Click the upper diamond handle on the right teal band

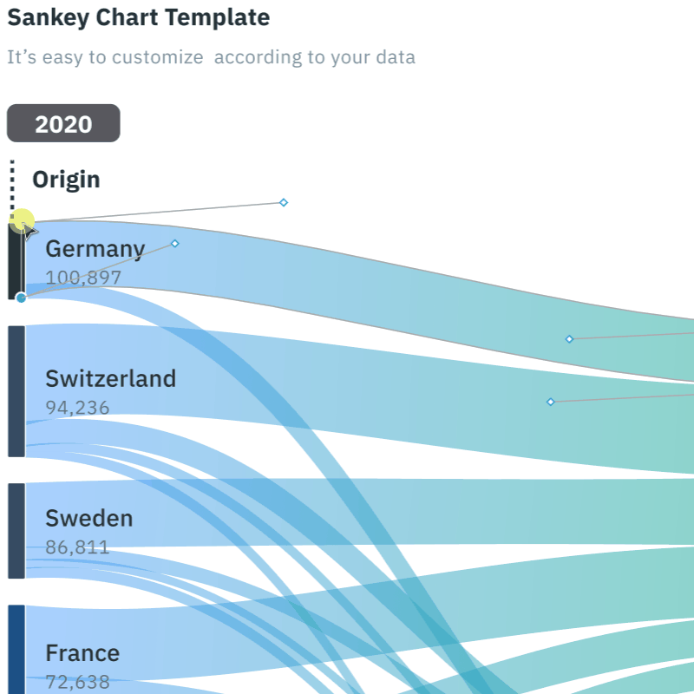point(569,338)
